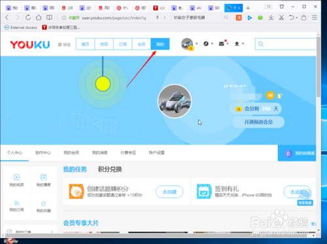Expand the watch history clock dropdown
Screen dimensions: 327x244
click(x=212, y=44)
